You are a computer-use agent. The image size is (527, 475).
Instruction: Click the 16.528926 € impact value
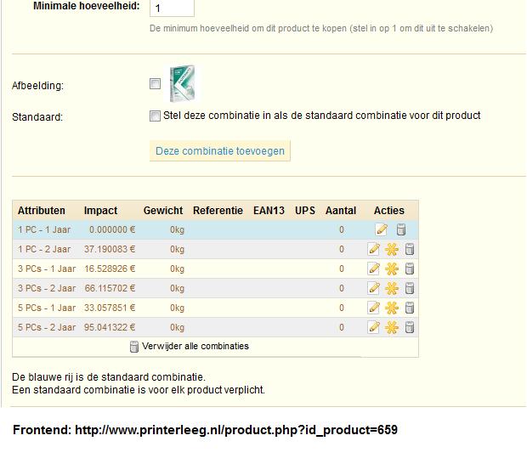coord(110,269)
